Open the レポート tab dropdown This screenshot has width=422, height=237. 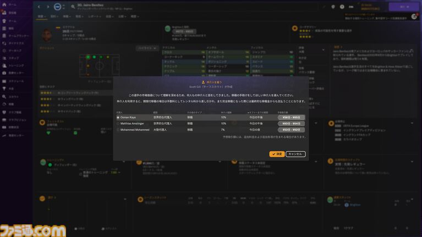point(95,16)
